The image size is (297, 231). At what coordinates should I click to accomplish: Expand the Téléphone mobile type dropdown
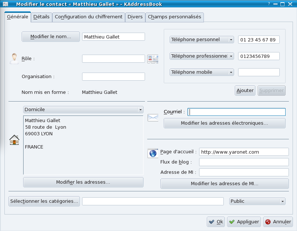click(x=202, y=72)
